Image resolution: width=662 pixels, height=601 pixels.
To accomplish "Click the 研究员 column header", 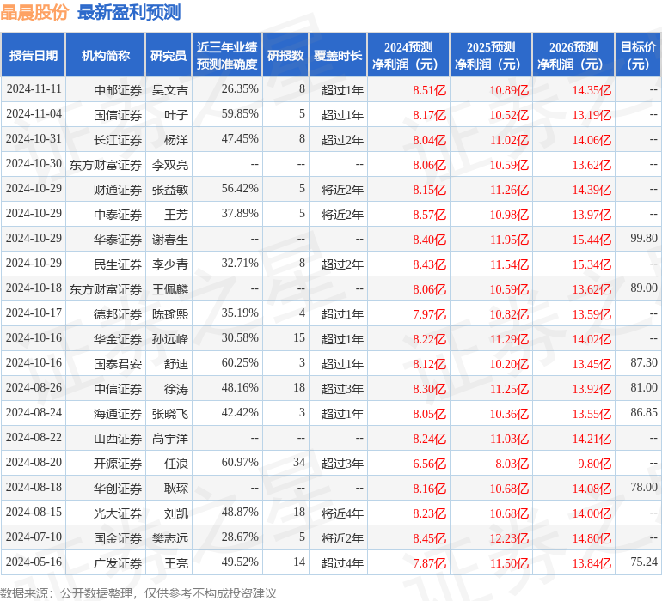I will (169, 56).
